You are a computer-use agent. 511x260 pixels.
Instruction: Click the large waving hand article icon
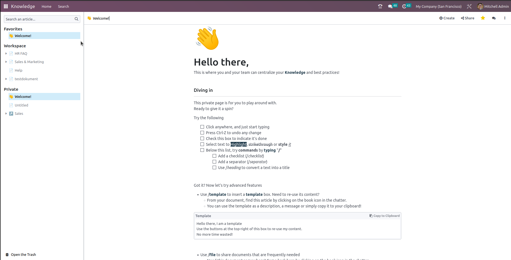pos(207,38)
